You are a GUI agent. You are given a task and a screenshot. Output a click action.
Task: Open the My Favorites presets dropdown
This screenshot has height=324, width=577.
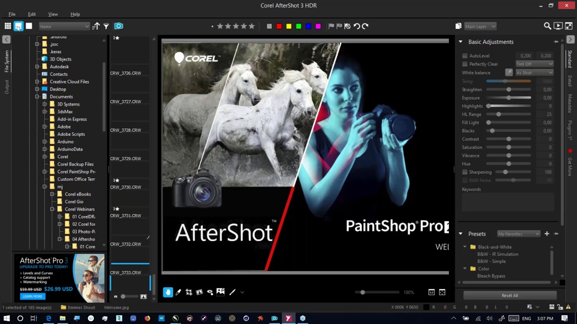click(x=518, y=234)
